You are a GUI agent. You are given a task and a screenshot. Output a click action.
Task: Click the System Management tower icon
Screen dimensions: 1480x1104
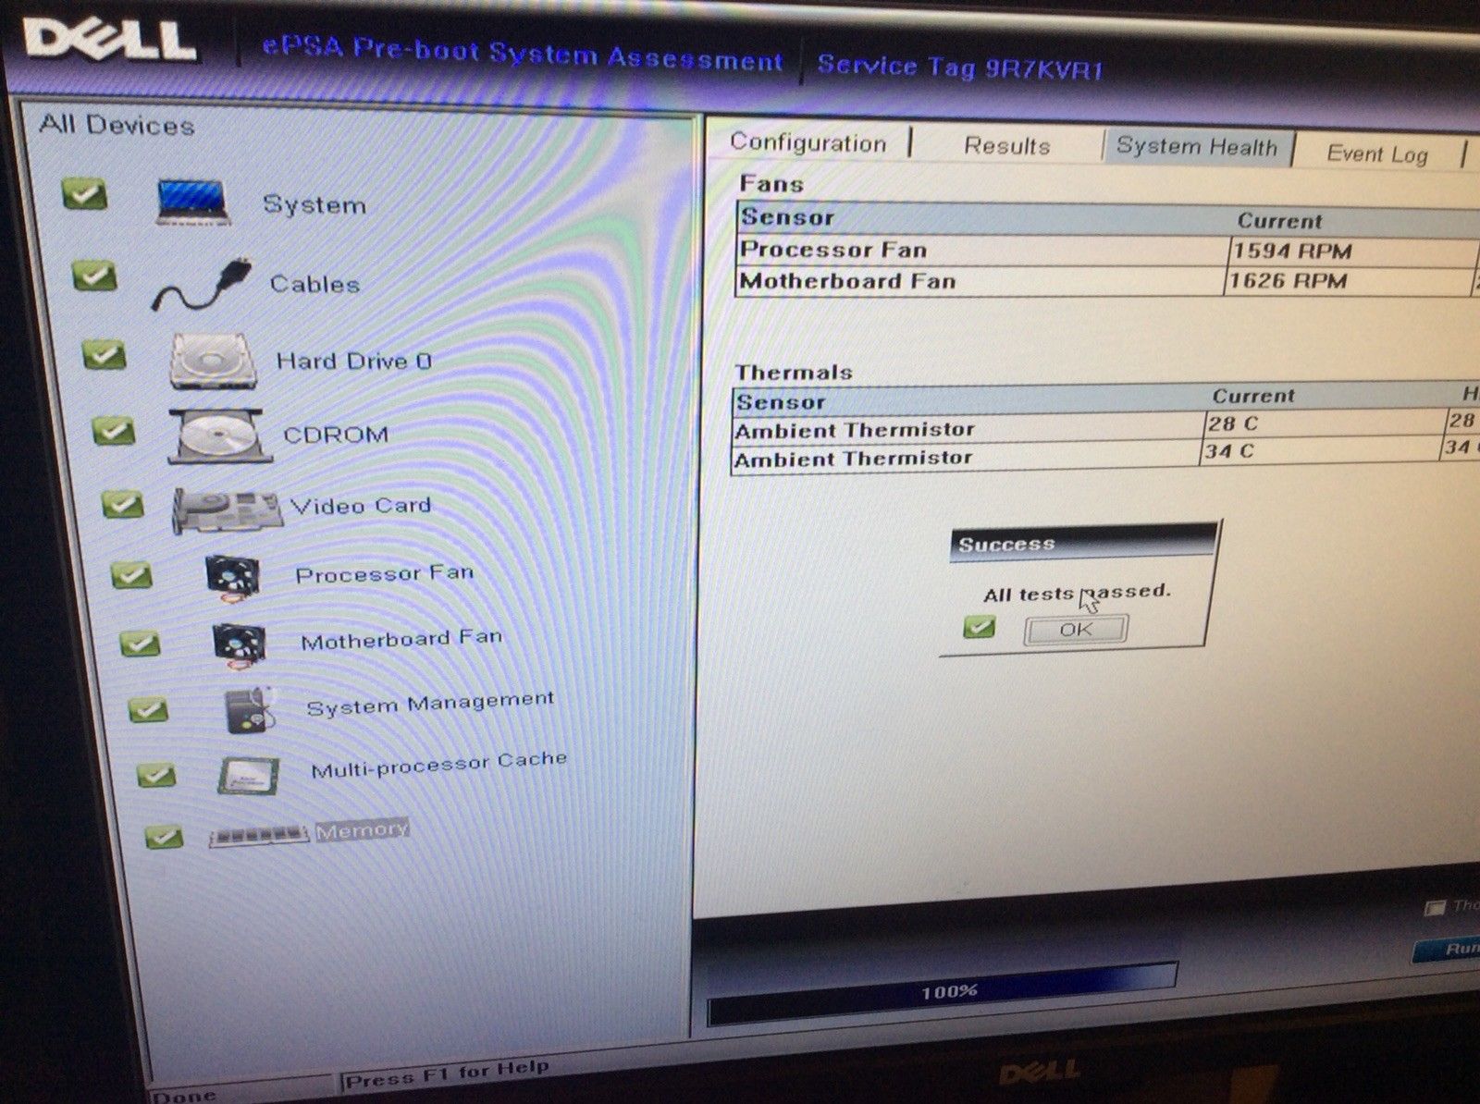(250, 710)
